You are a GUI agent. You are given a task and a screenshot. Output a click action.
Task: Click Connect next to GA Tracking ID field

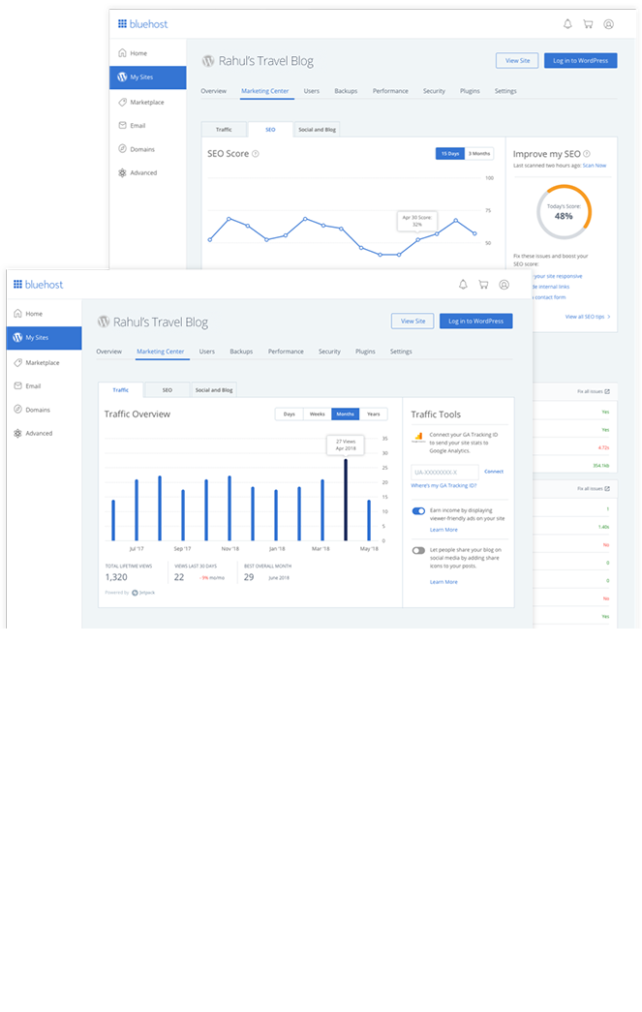click(x=494, y=472)
